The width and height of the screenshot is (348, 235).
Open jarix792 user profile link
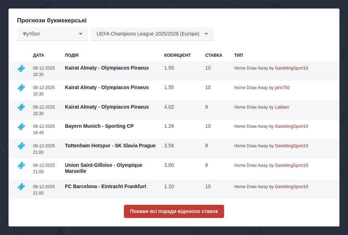(x=282, y=88)
